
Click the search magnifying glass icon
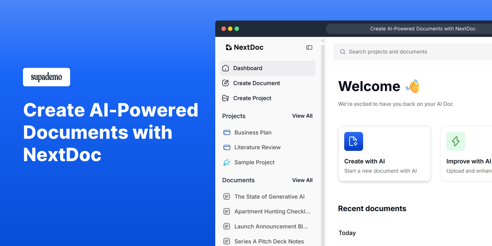pyautogui.click(x=342, y=52)
